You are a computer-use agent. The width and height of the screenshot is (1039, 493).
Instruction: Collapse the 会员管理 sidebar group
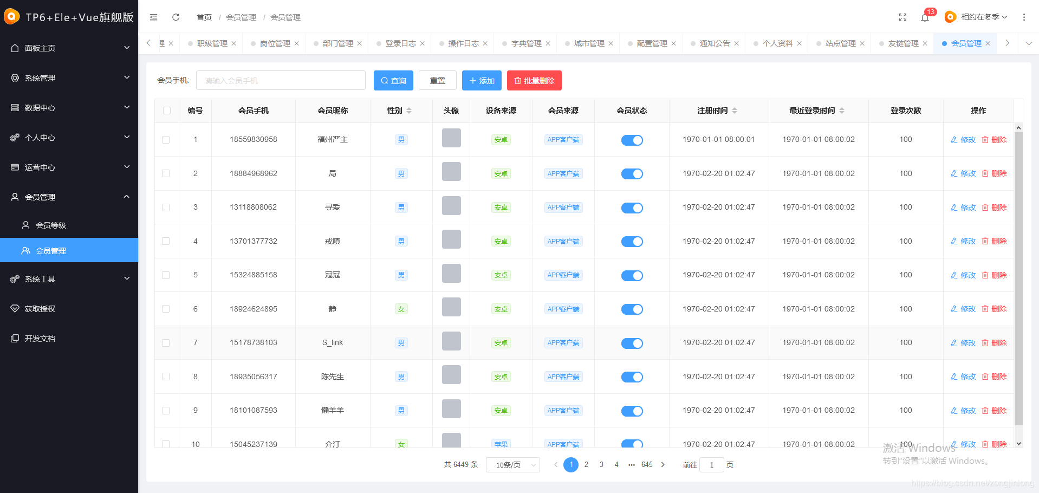click(69, 197)
